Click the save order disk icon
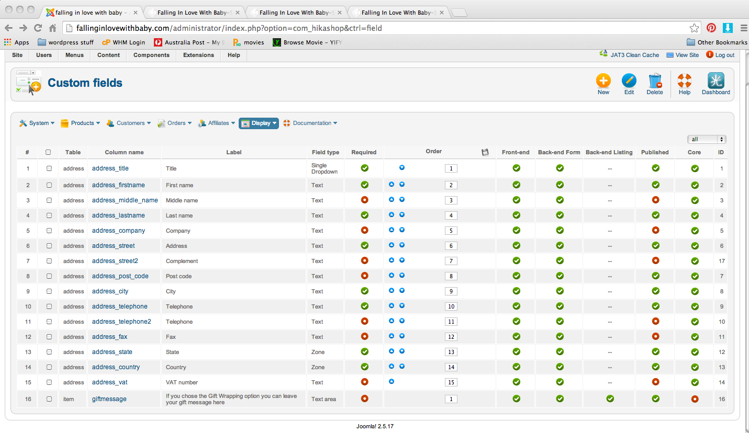Screen dimensions: 749x433 tap(485, 152)
